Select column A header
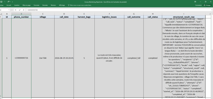This screenshot has height=99, width=213. click(x=7, y=14)
